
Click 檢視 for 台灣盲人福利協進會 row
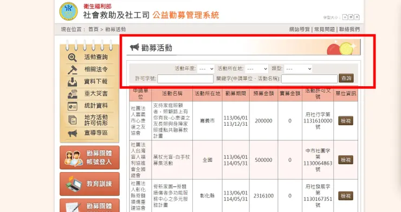tap(346, 160)
